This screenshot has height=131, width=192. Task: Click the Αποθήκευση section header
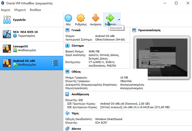pos(80,94)
